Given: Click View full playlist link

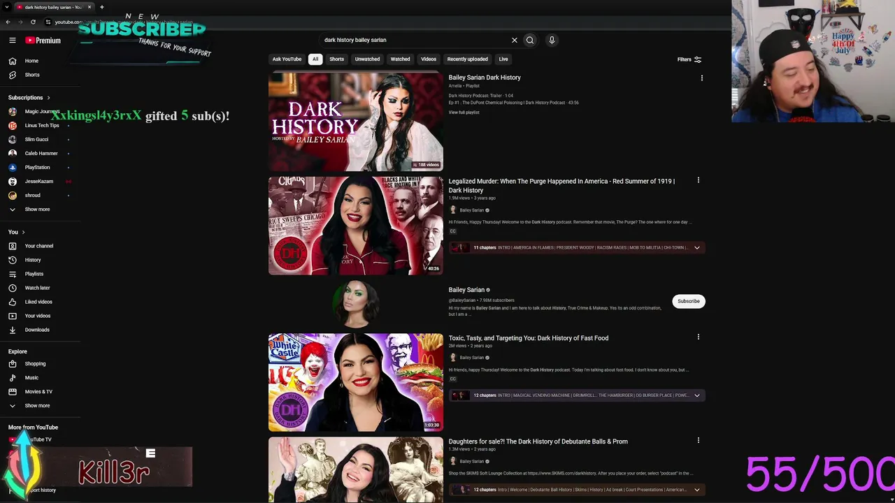Looking at the screenshot, I should [464, 112].
